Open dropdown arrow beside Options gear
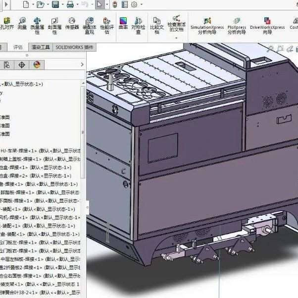298x298 pixels. 142,4
